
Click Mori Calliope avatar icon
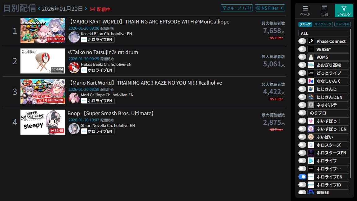pos(74,98)
